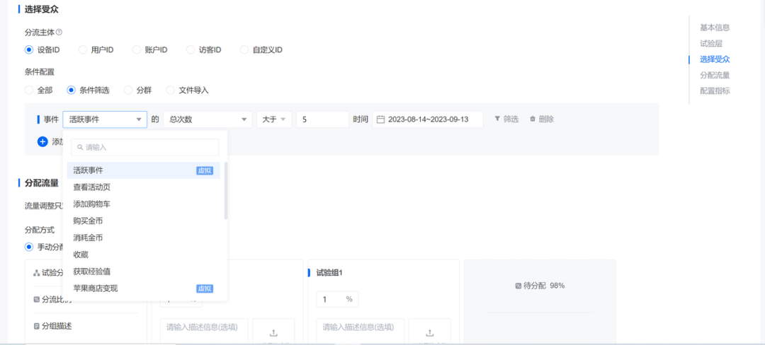The height and width of the screenshot is (345, 765).
Task: Click the 待分配 98% label
Action: [x=543, y=286]
